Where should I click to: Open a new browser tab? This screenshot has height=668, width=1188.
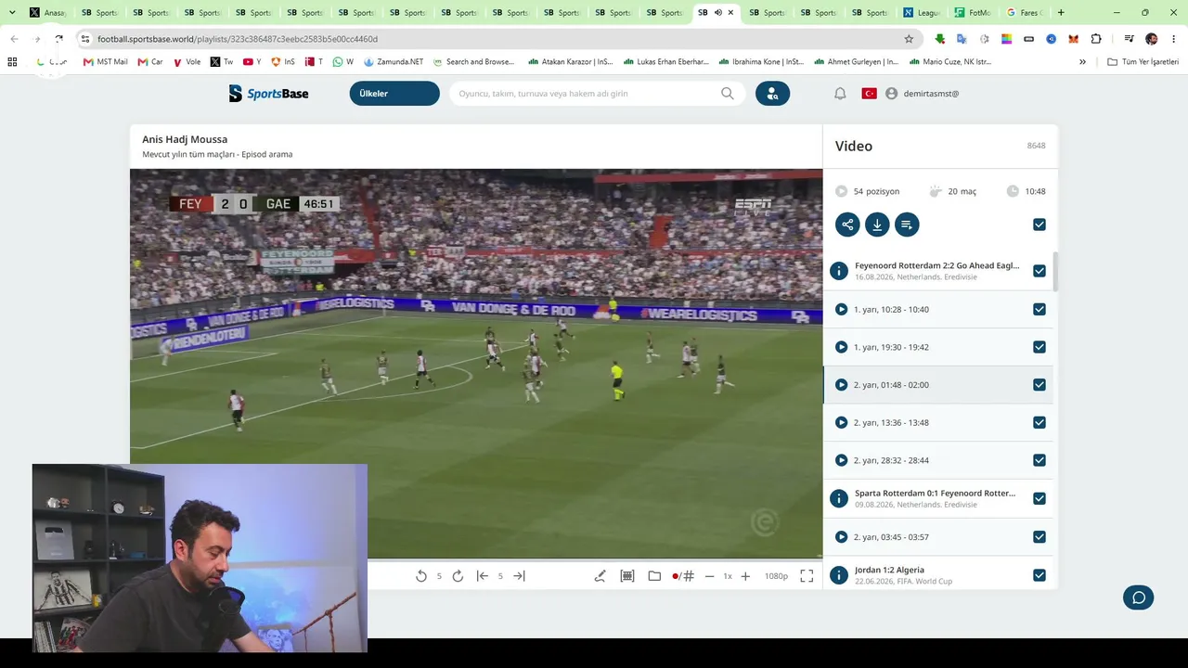[x=1061, y=13]
